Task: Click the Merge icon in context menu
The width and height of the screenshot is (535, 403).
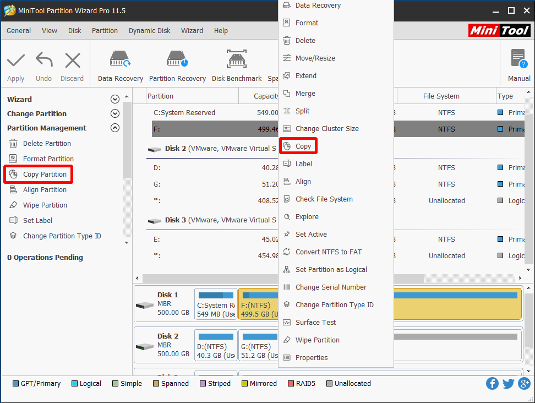Action: (x=287, y=93)
